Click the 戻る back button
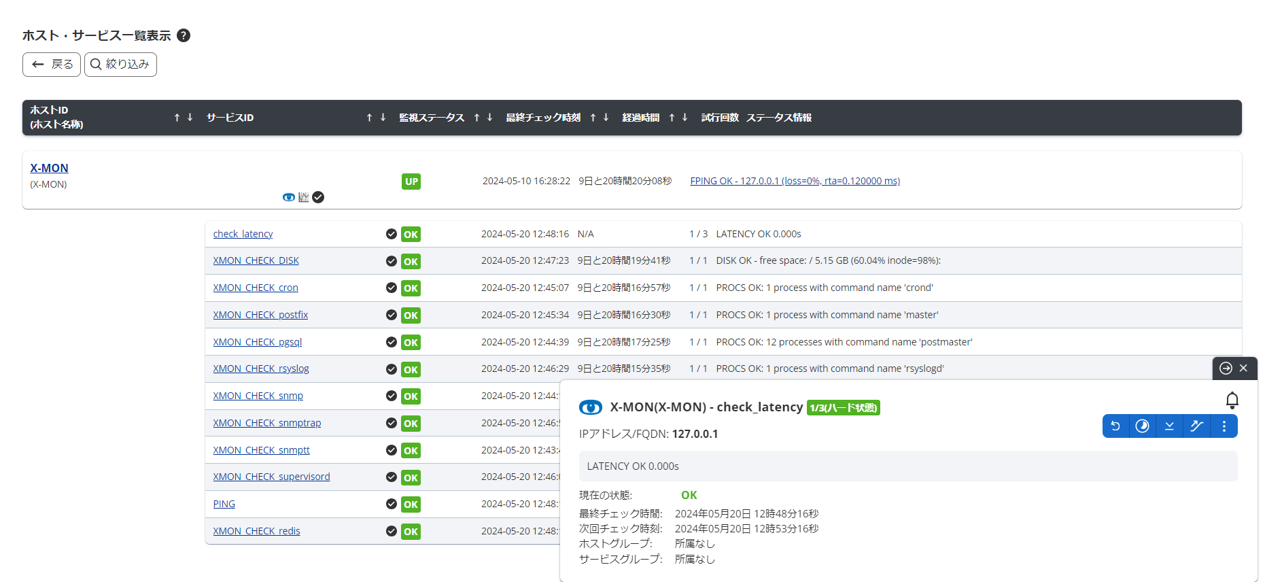This screenshot has width=1265, height=582. click(x=52, y=65)
